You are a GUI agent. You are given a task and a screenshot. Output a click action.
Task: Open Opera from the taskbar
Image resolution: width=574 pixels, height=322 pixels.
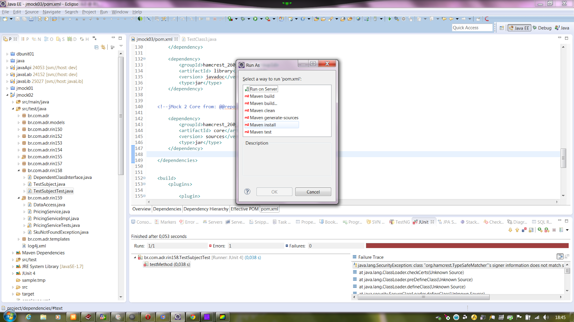point(148,317)
